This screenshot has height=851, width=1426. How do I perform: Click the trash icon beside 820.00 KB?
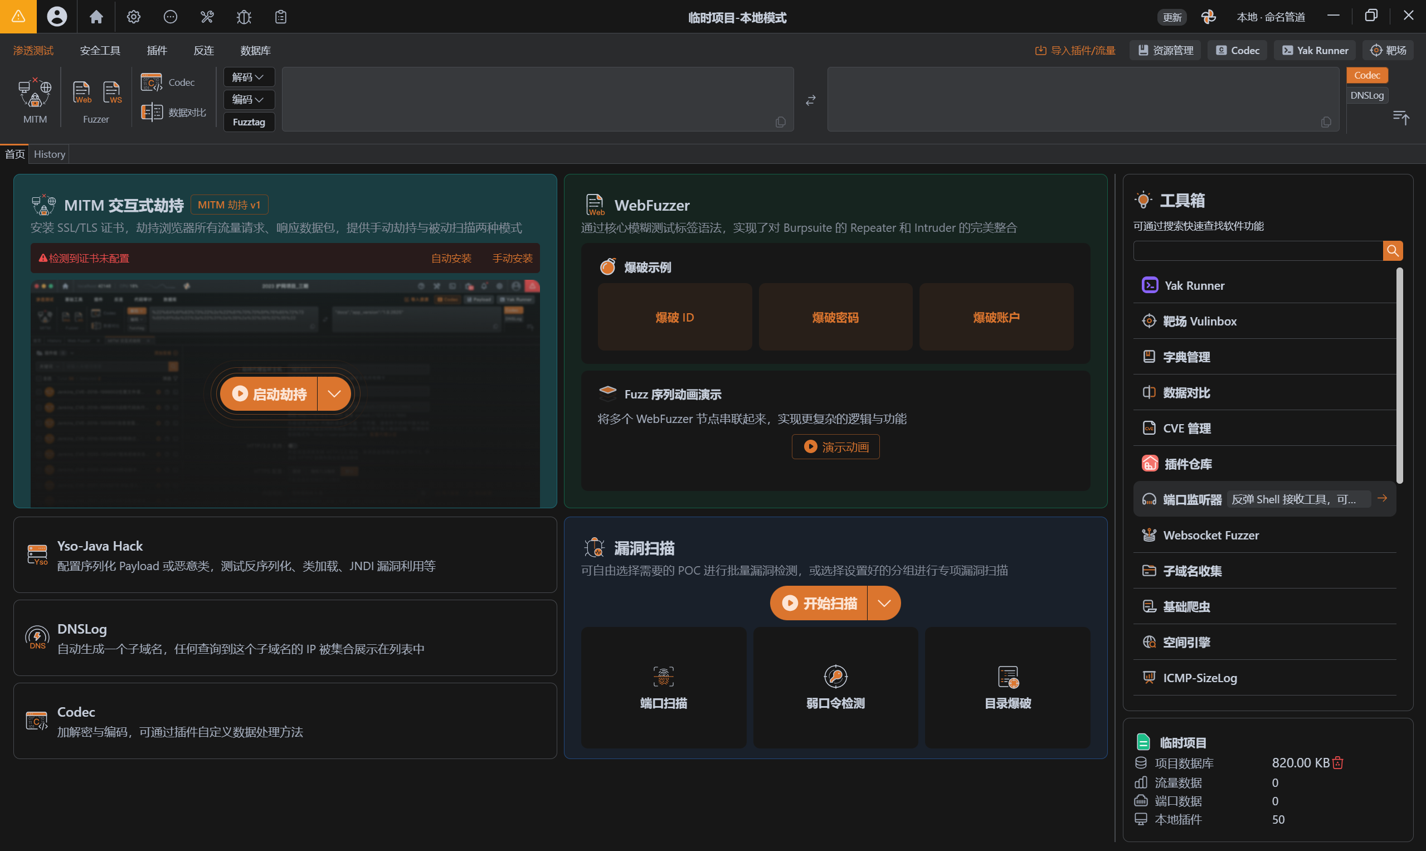(x=1338, y=763)
